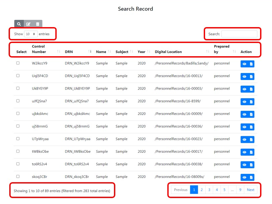The height and width of the screenshot is (204, 272).
Task: Open the PDF file for UkBYEY9P
Action: pos(251,89)
